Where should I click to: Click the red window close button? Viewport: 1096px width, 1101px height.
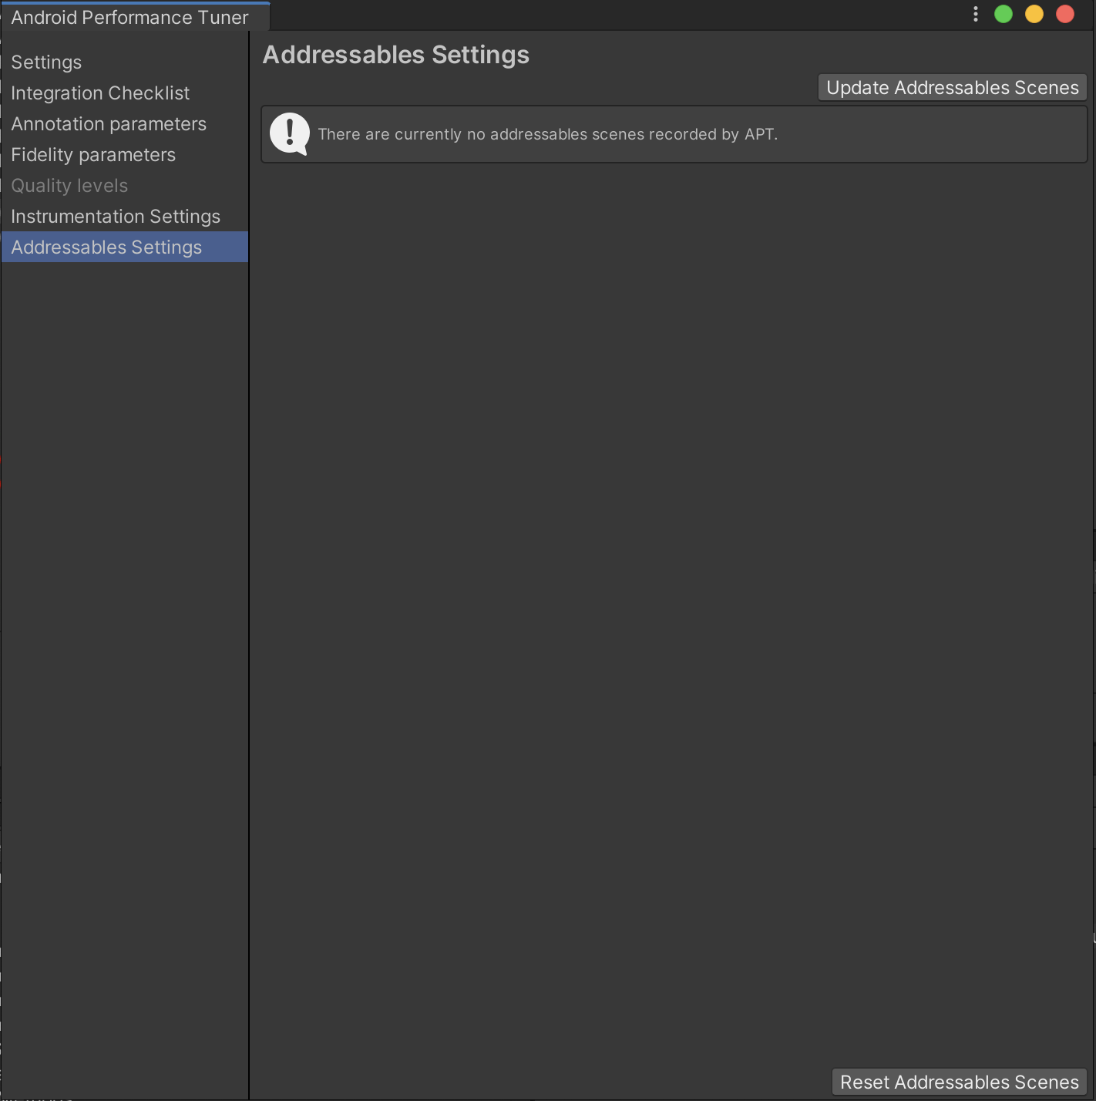tap(1065, 15)
